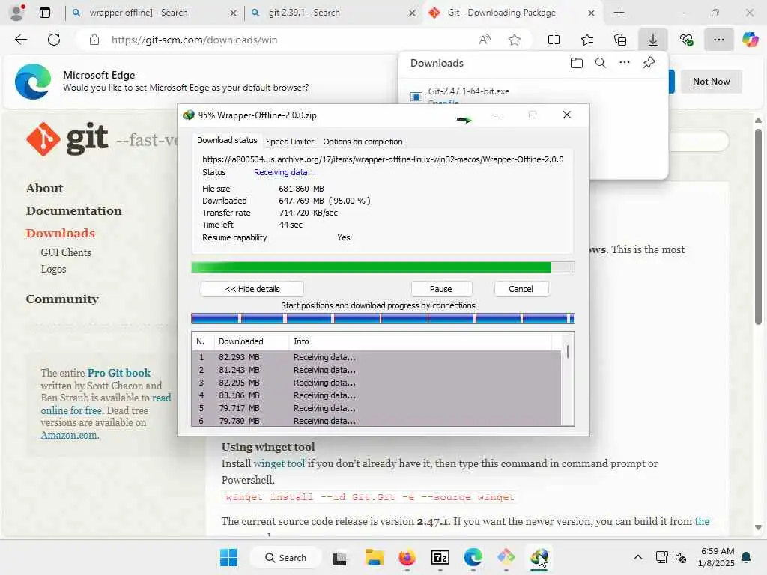Pause the Wrapper-Offline download
The height and width of the screenshot is (575, 767).
441,289
